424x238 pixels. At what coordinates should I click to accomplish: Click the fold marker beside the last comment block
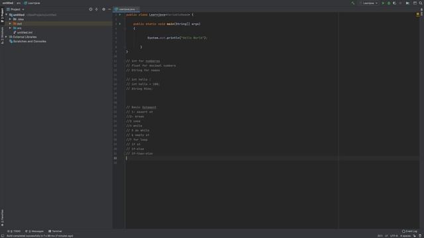(125, 153)
